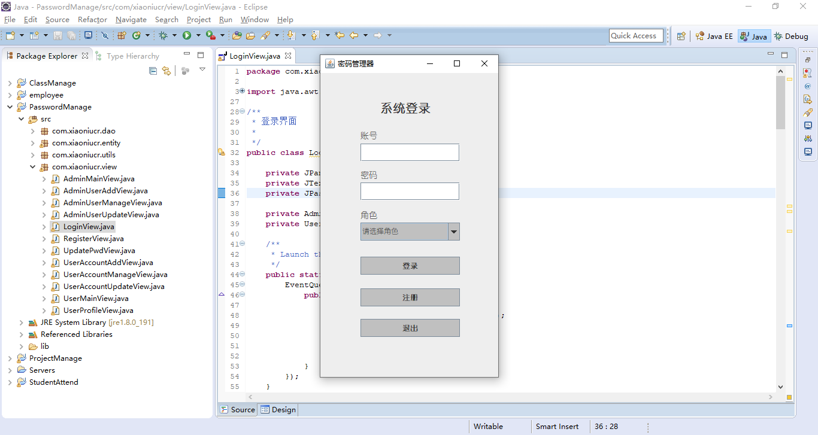Close the LoginView.java editor tab
Screen dimensions: 818x435
coord(287,56)
